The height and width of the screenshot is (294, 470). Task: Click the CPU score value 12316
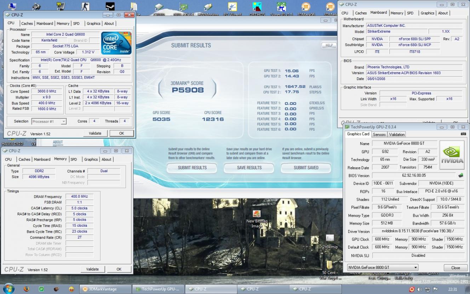[x=213, y=119]
